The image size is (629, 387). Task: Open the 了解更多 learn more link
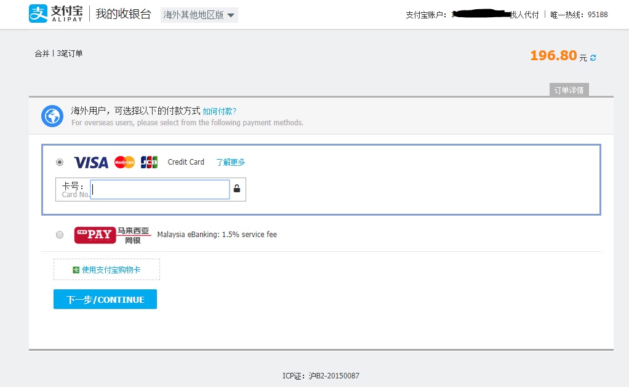click(x=230, y=162)
